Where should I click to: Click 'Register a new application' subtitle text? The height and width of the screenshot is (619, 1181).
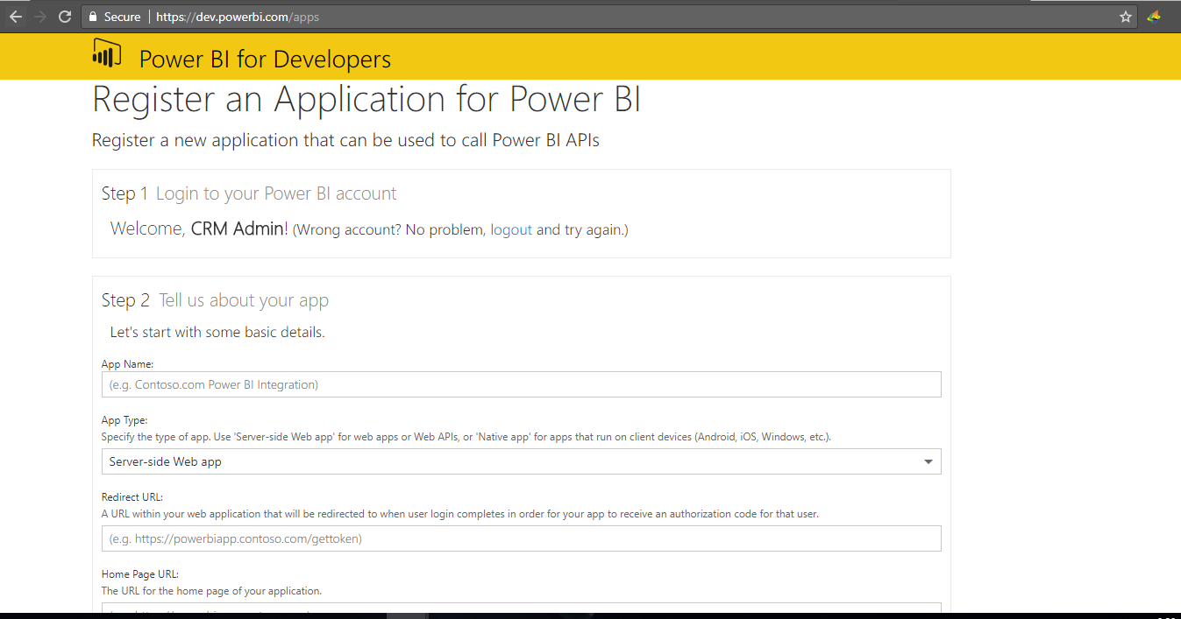tap(345, 140)
